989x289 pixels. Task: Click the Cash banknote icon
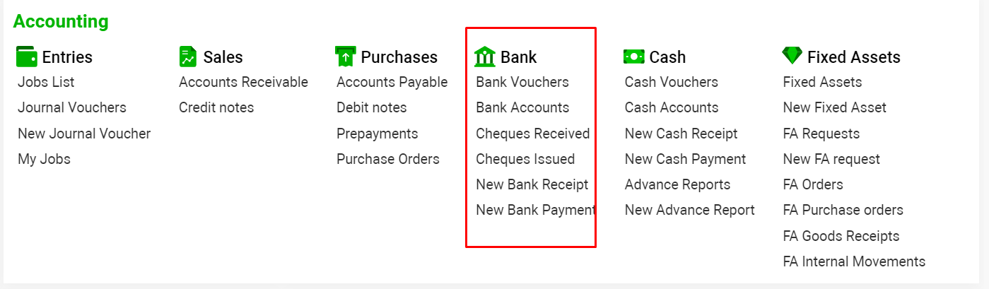633,57
